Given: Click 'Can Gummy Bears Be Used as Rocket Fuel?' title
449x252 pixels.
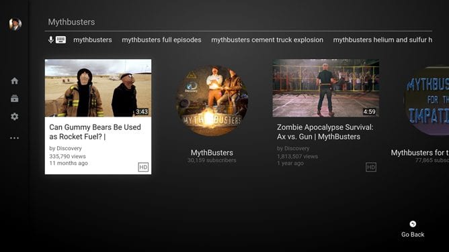Looking at the screenshot, I should [95, 132].
